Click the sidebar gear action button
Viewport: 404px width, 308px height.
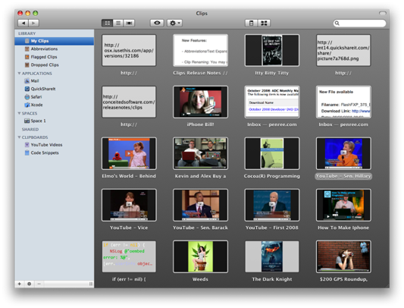(29, 284)
